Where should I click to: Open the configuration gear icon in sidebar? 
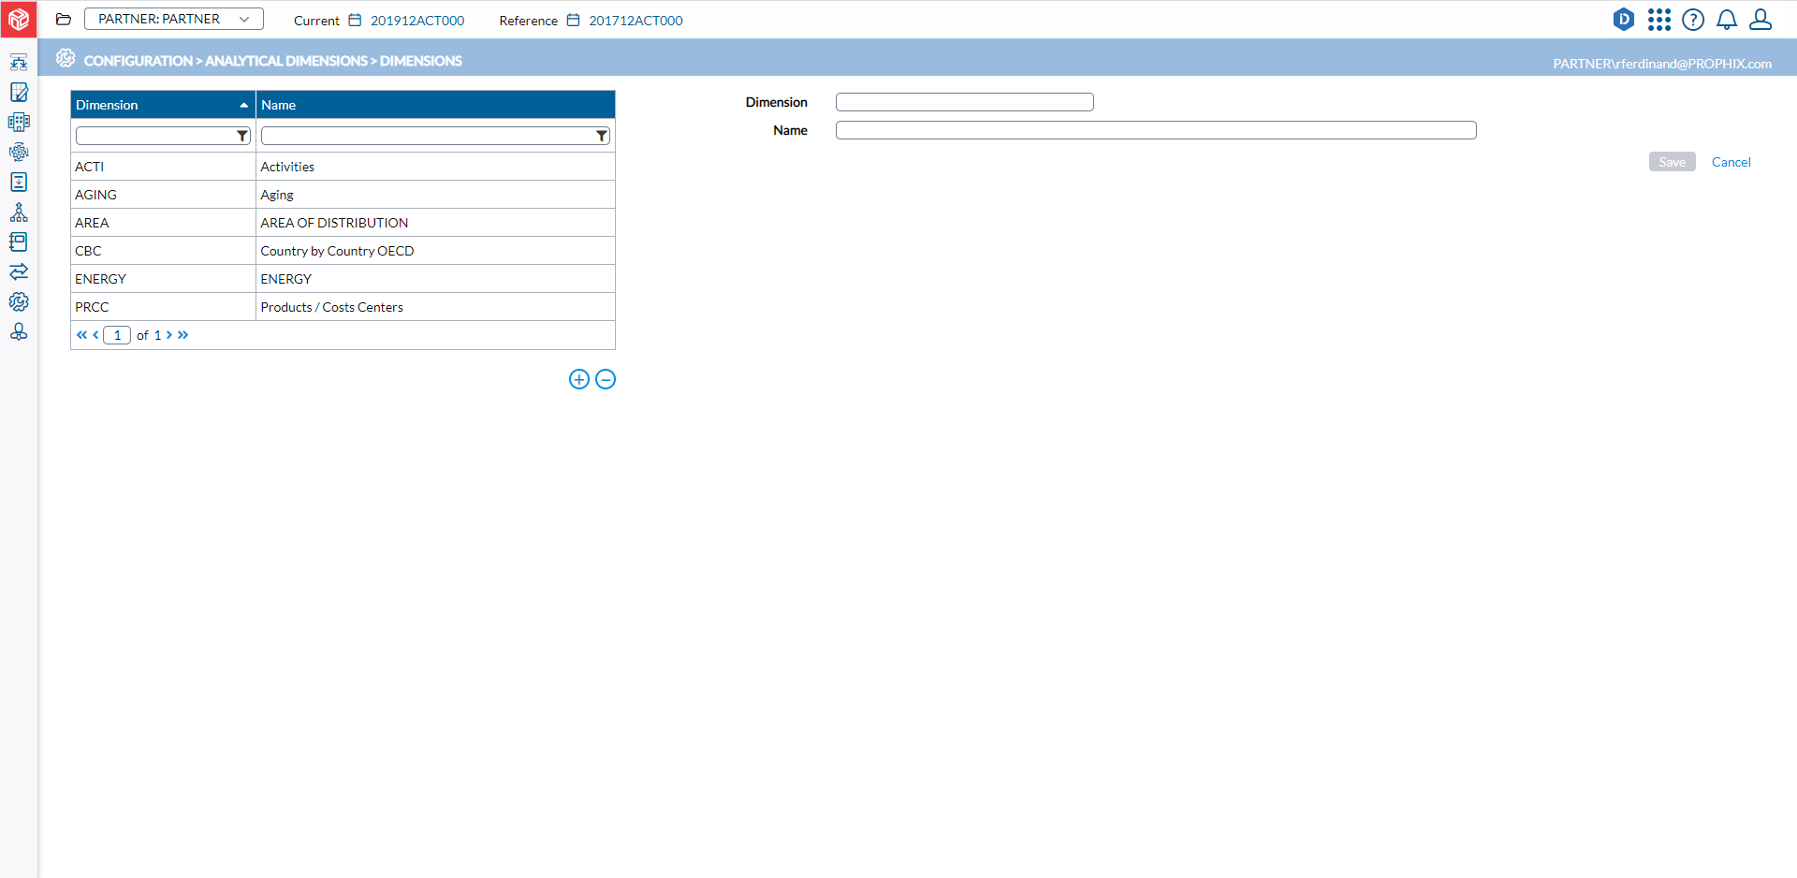point(19,301)
